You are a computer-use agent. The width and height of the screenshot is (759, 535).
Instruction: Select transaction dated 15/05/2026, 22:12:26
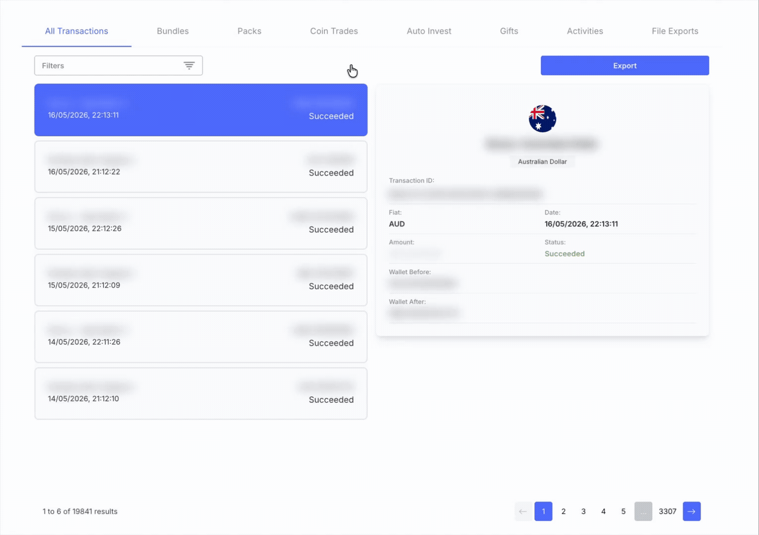click(x=201, y=223)
